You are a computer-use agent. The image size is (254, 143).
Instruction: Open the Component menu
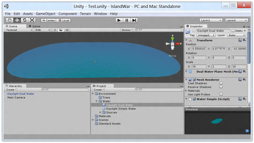(x=68, y=14)
